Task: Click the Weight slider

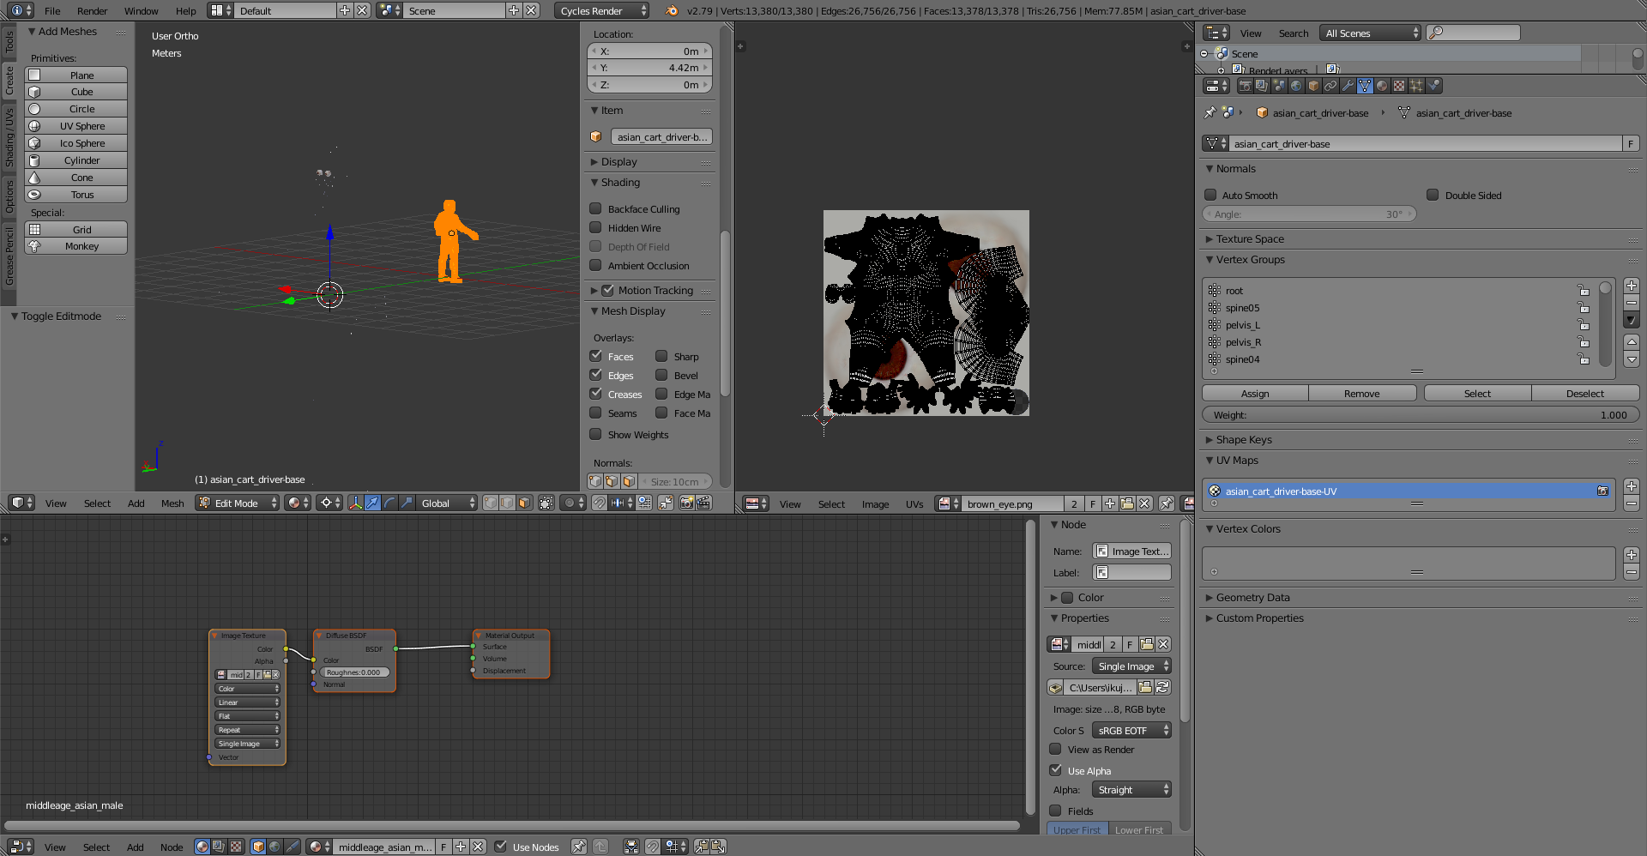Action: [1420, 414]
